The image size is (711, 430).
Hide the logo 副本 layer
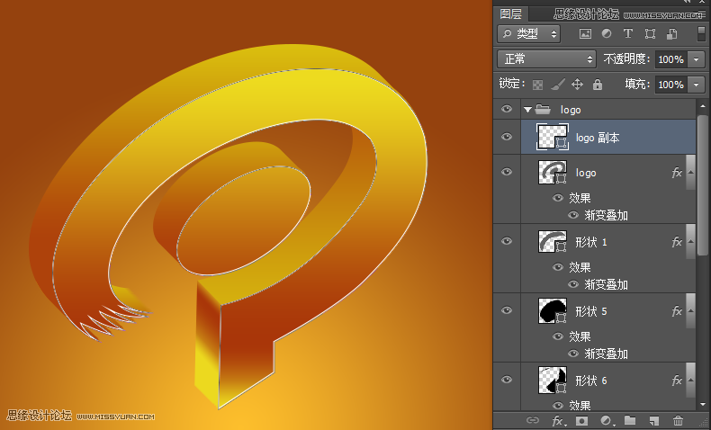tap(507, 138)
